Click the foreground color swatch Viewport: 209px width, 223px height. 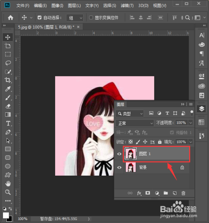tap(6, 215)
